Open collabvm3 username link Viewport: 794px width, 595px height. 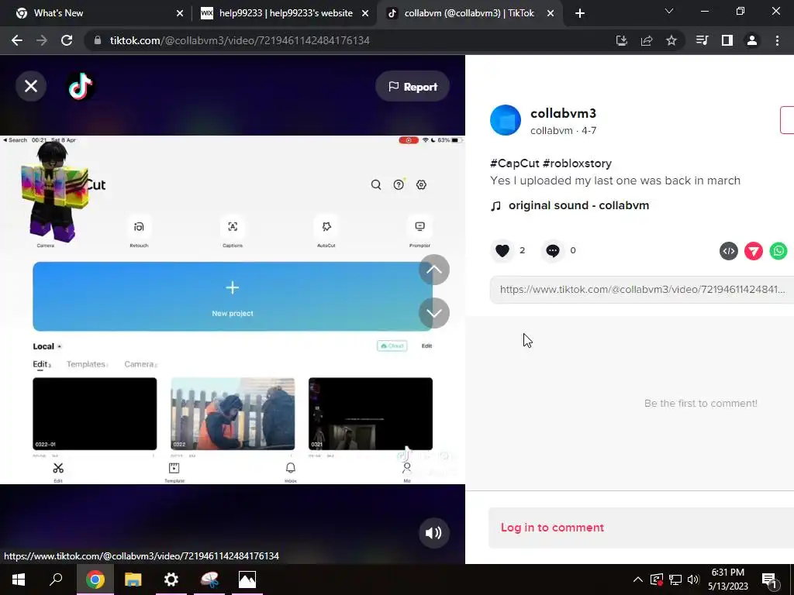563,113
